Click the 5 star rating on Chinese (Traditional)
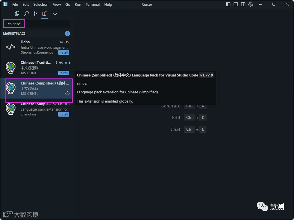The image size is (294, 220). pos(67,62)
